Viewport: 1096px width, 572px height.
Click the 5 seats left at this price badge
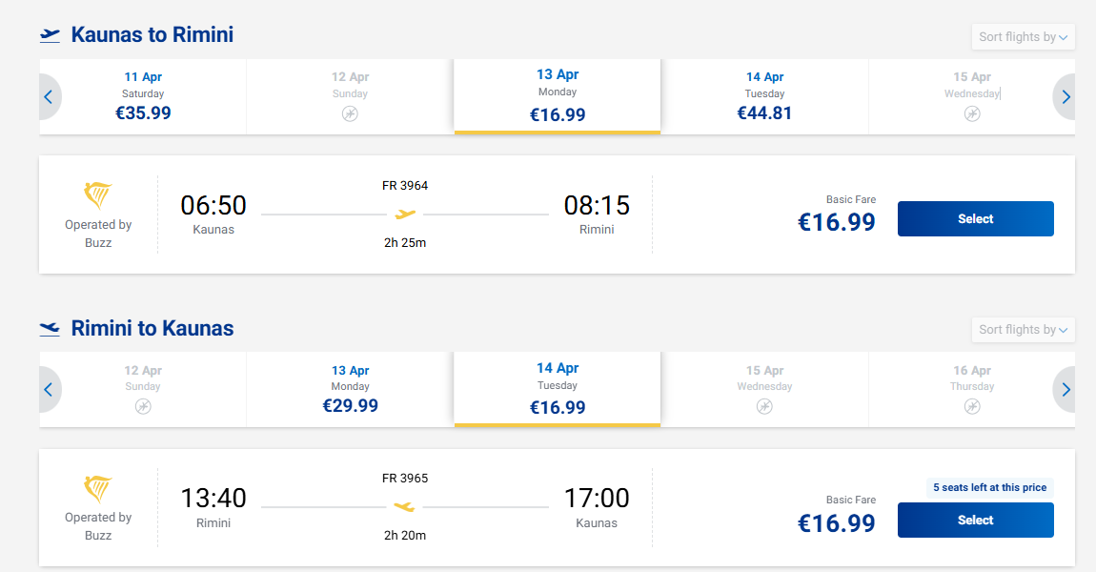pyautogui.click(x=989, y=487)
